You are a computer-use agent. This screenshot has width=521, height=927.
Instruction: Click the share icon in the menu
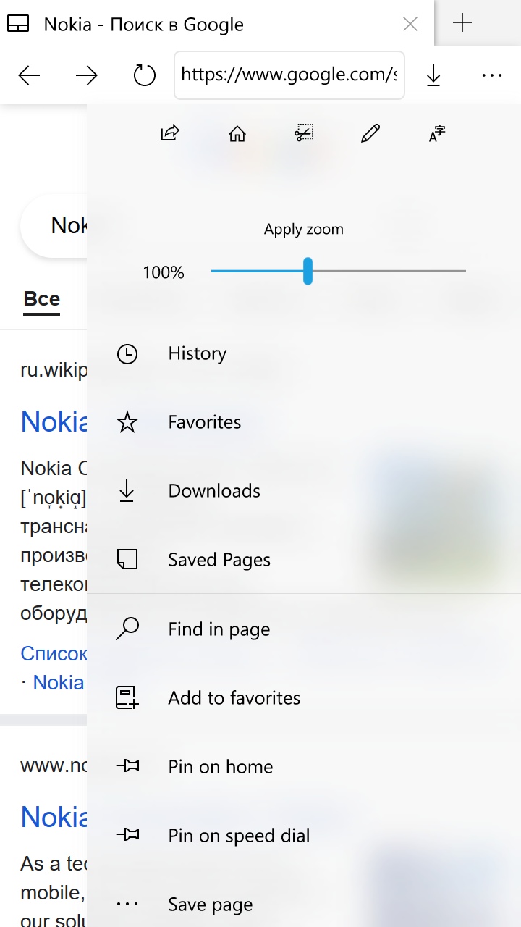pos(170,133)
